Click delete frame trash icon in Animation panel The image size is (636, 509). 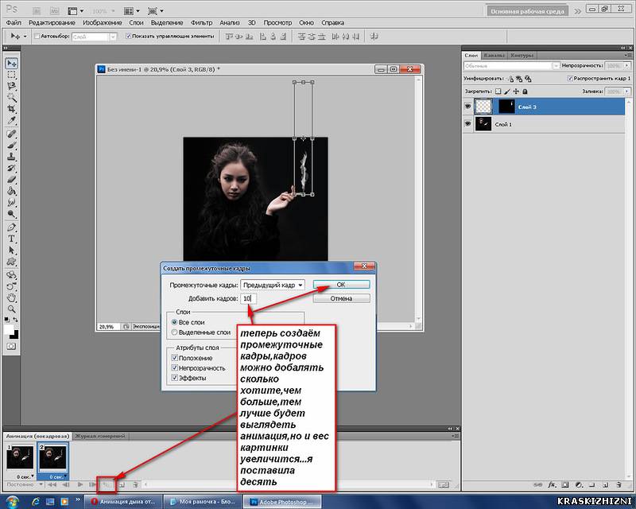click(x=135, y=484)
